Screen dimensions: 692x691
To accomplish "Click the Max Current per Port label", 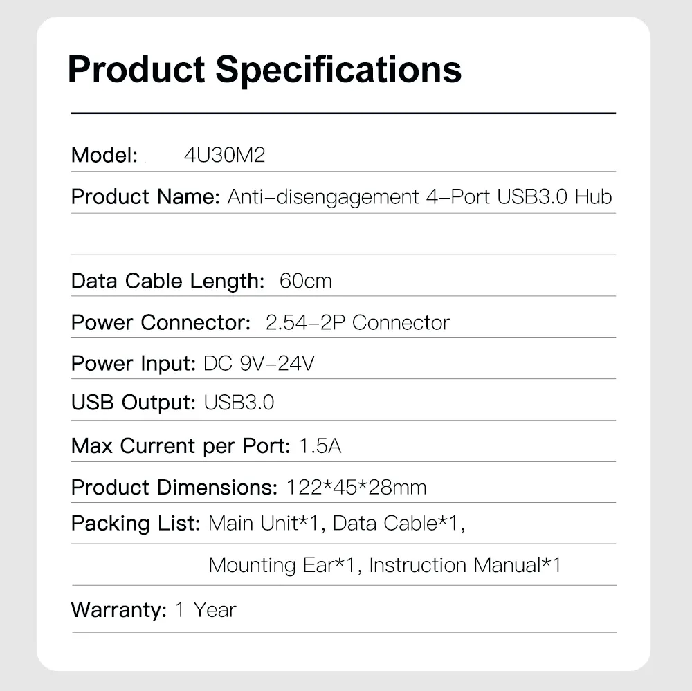I will click(x=181, y=446).
